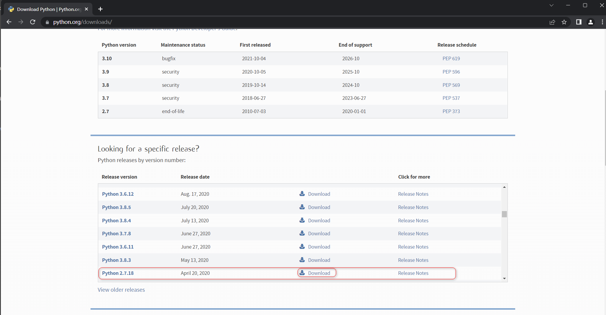Open the tab search chevron
Image resolution: width=606 pixels, height=315 pixels.
[551, 5]
